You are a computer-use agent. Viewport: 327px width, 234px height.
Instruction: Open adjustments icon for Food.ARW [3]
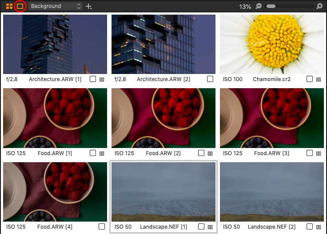pos(319,153)
